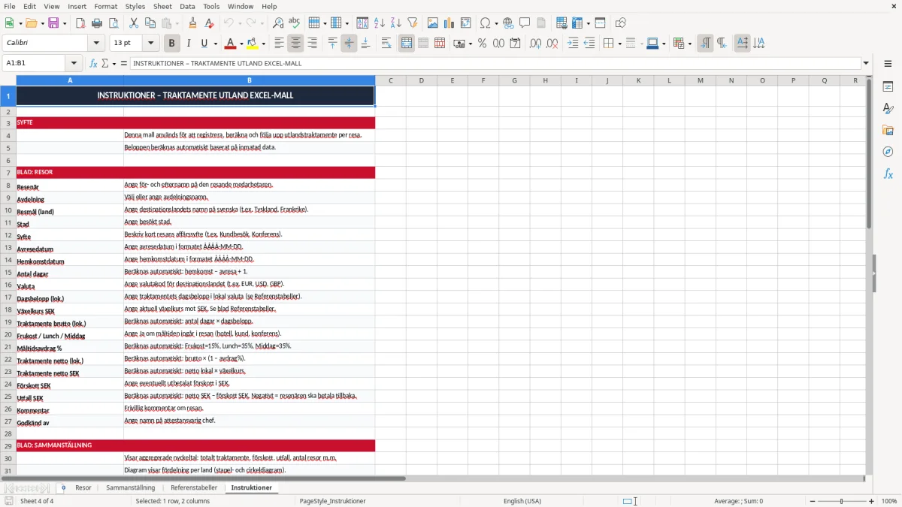Increase cell indent
The height and width of the screenshot is (507, 902).
pyautogui.click(x=573, y=44)
